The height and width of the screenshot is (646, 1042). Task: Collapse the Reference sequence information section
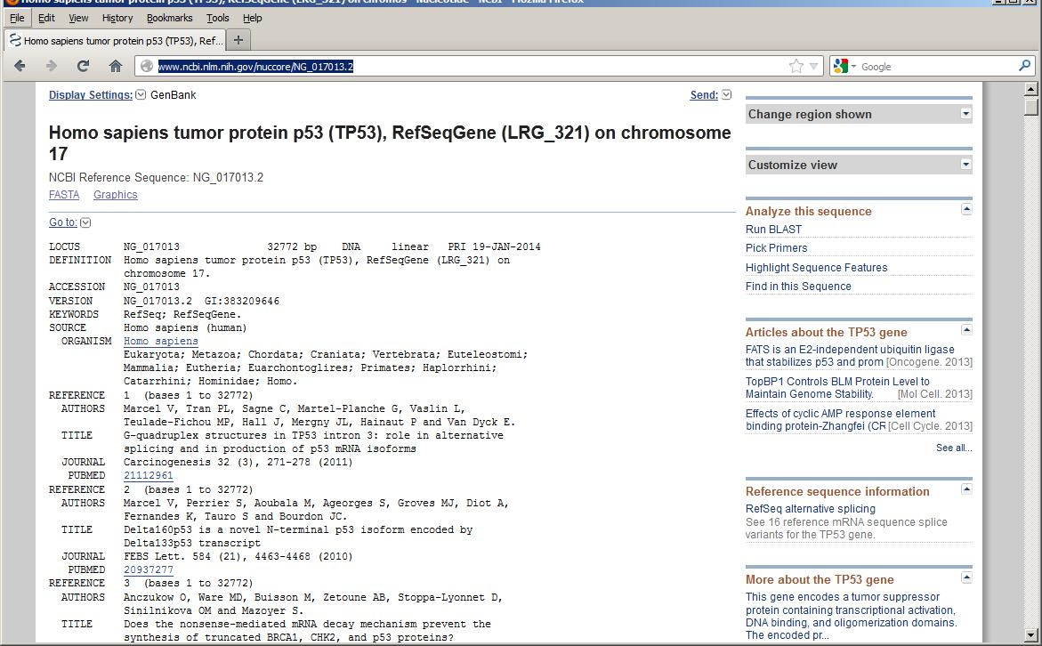966,489
